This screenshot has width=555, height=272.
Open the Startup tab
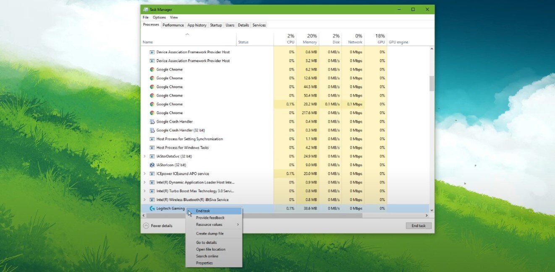[216, 25]
